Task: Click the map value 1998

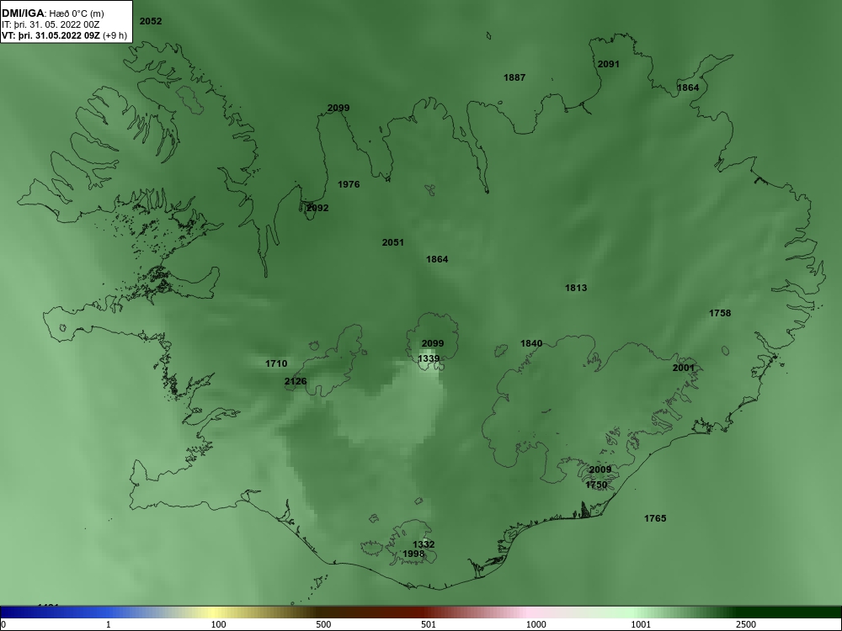Action: pos(413,554)
